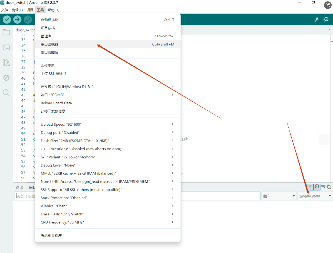Click the Verify checkmark button
This screenshot has width=333, height=253.
pyautogui.click(x=7, y=19)
